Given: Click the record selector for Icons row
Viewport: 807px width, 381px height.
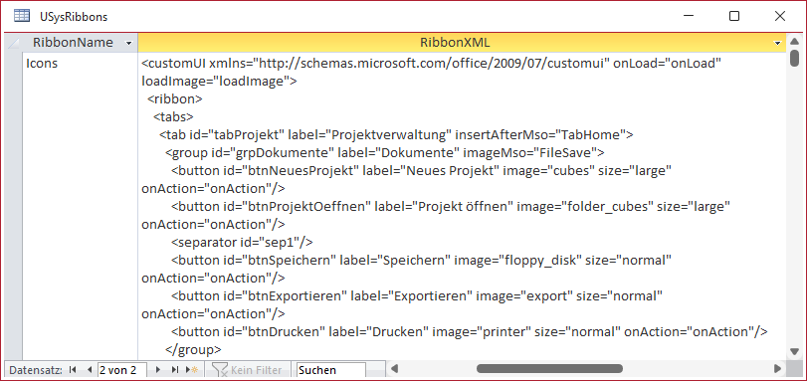Looking at the screenshot, I should click(13, 206).
